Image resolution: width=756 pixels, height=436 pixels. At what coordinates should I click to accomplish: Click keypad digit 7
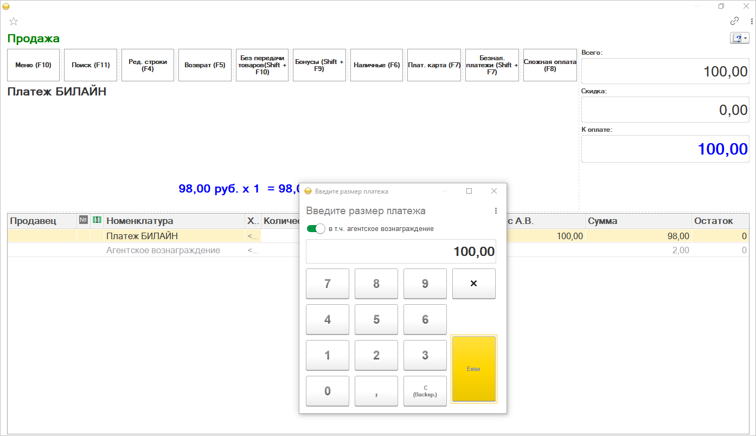point(328,284)
